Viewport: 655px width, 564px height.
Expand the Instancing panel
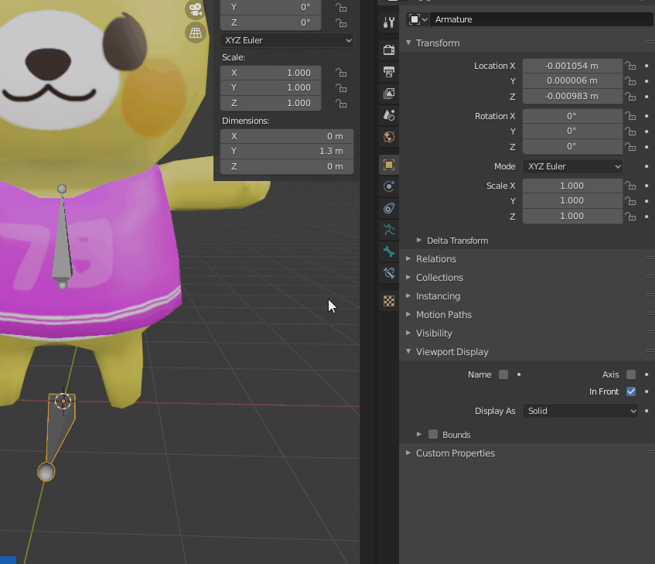tap(408, 296)
